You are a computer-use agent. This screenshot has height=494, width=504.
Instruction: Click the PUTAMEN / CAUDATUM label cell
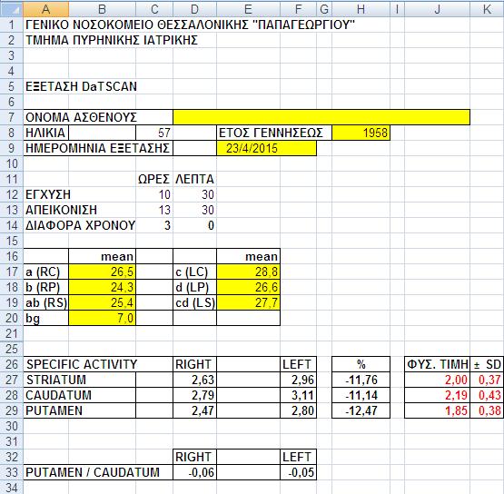tap(98, 472)
